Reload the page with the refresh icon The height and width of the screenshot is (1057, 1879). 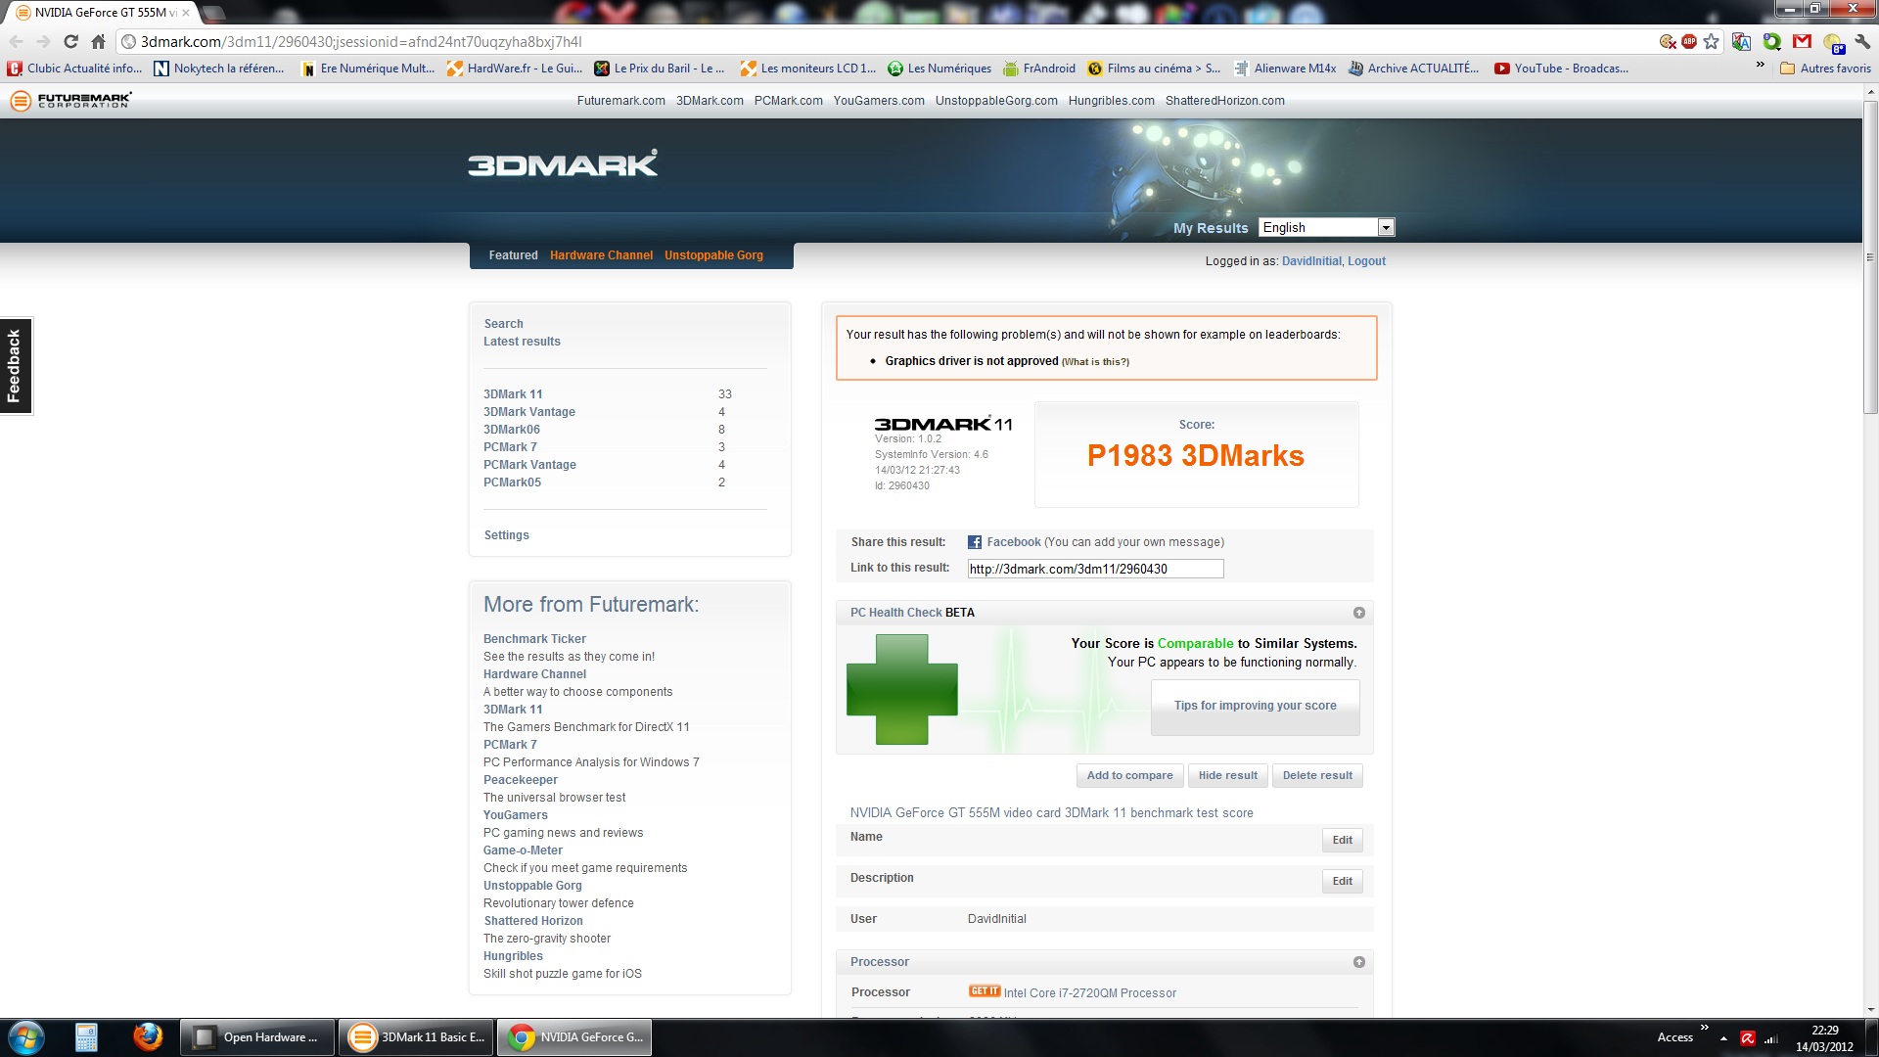[70, 42]
